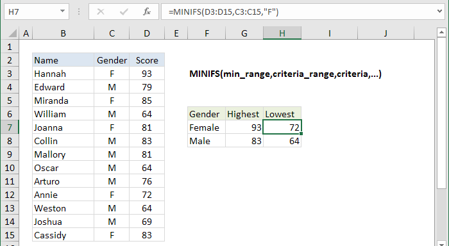Select column I header
The height and width of the screenshot is (246, 449).
329,33
